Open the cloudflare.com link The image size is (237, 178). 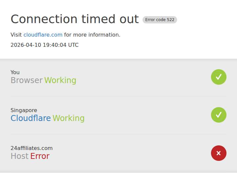(43, 35)
